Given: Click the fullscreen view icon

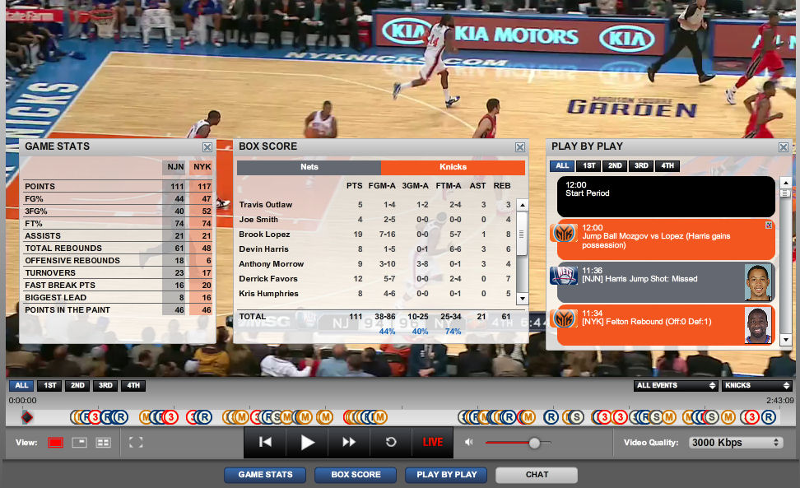Looking at the screenshot, I should 136,442.
